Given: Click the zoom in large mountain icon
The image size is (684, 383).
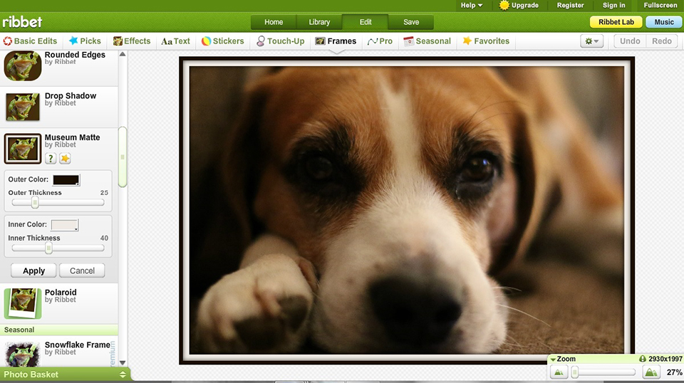Looking at the screenshot, I should (651, 372).
